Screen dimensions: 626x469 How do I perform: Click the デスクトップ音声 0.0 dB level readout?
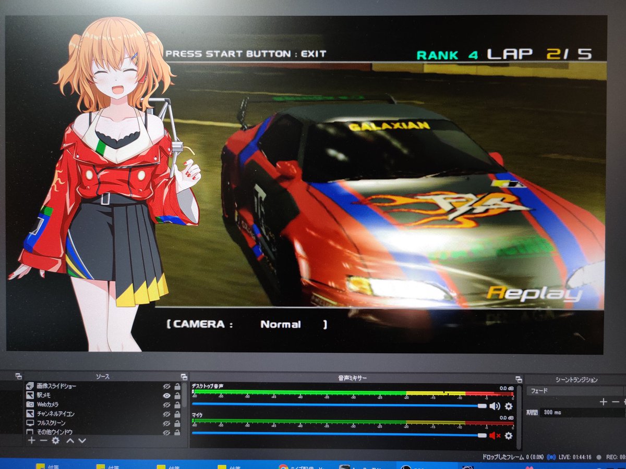click(x=507, y=388)
